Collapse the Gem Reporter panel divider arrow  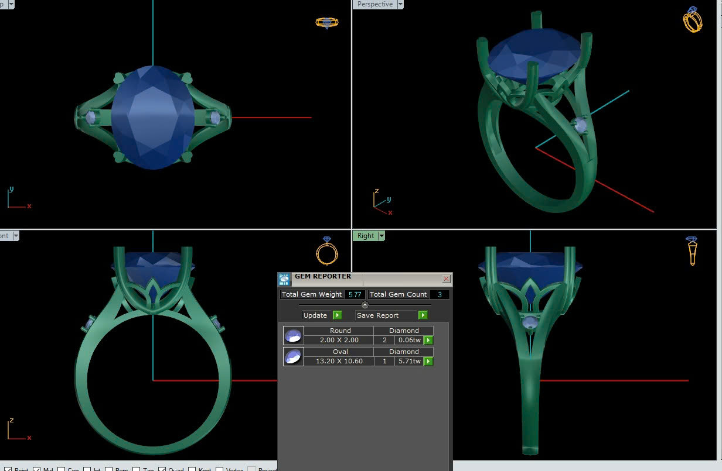(365, 305)
